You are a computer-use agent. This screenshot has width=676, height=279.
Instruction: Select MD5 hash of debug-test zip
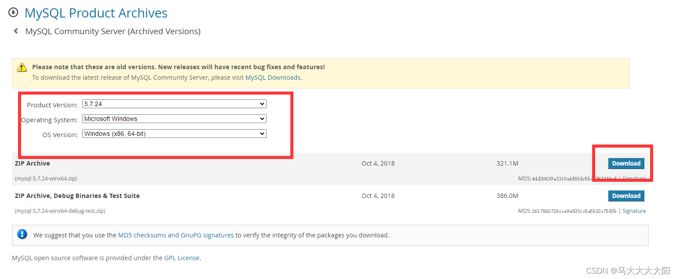click(x=574, y=211)
